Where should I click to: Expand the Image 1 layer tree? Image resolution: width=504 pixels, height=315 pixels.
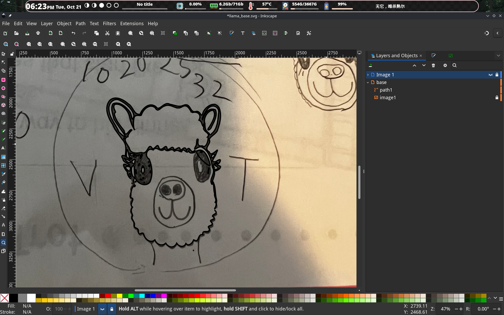pyautogui.click(x=368, y=75)
